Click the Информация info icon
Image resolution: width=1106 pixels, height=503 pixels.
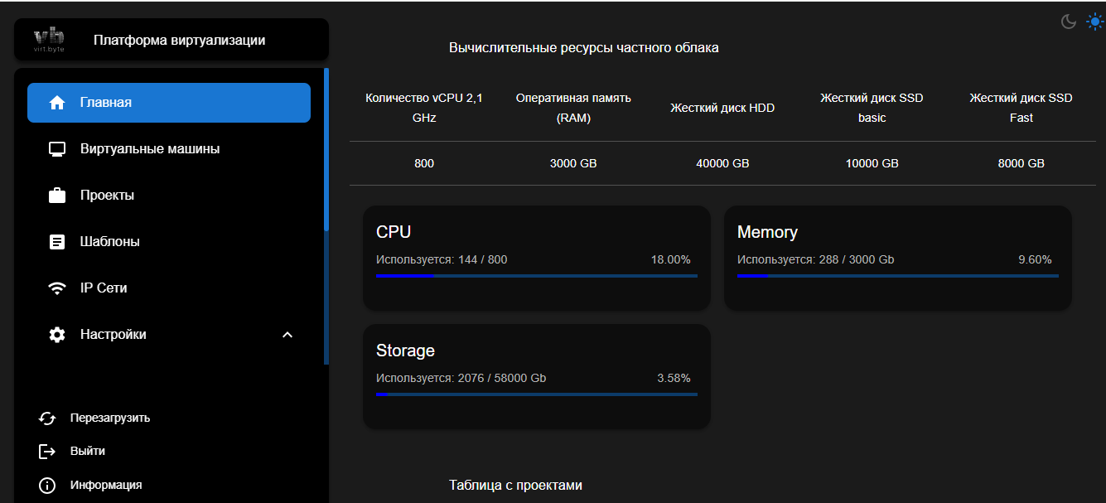pos(47,486)
